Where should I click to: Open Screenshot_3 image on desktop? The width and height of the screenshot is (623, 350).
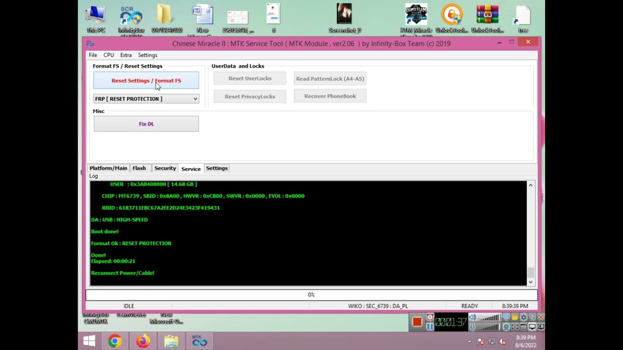345,18
